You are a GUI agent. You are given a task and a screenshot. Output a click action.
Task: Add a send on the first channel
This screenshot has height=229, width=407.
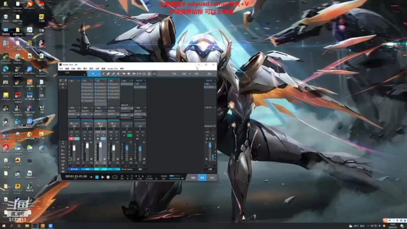78,107
